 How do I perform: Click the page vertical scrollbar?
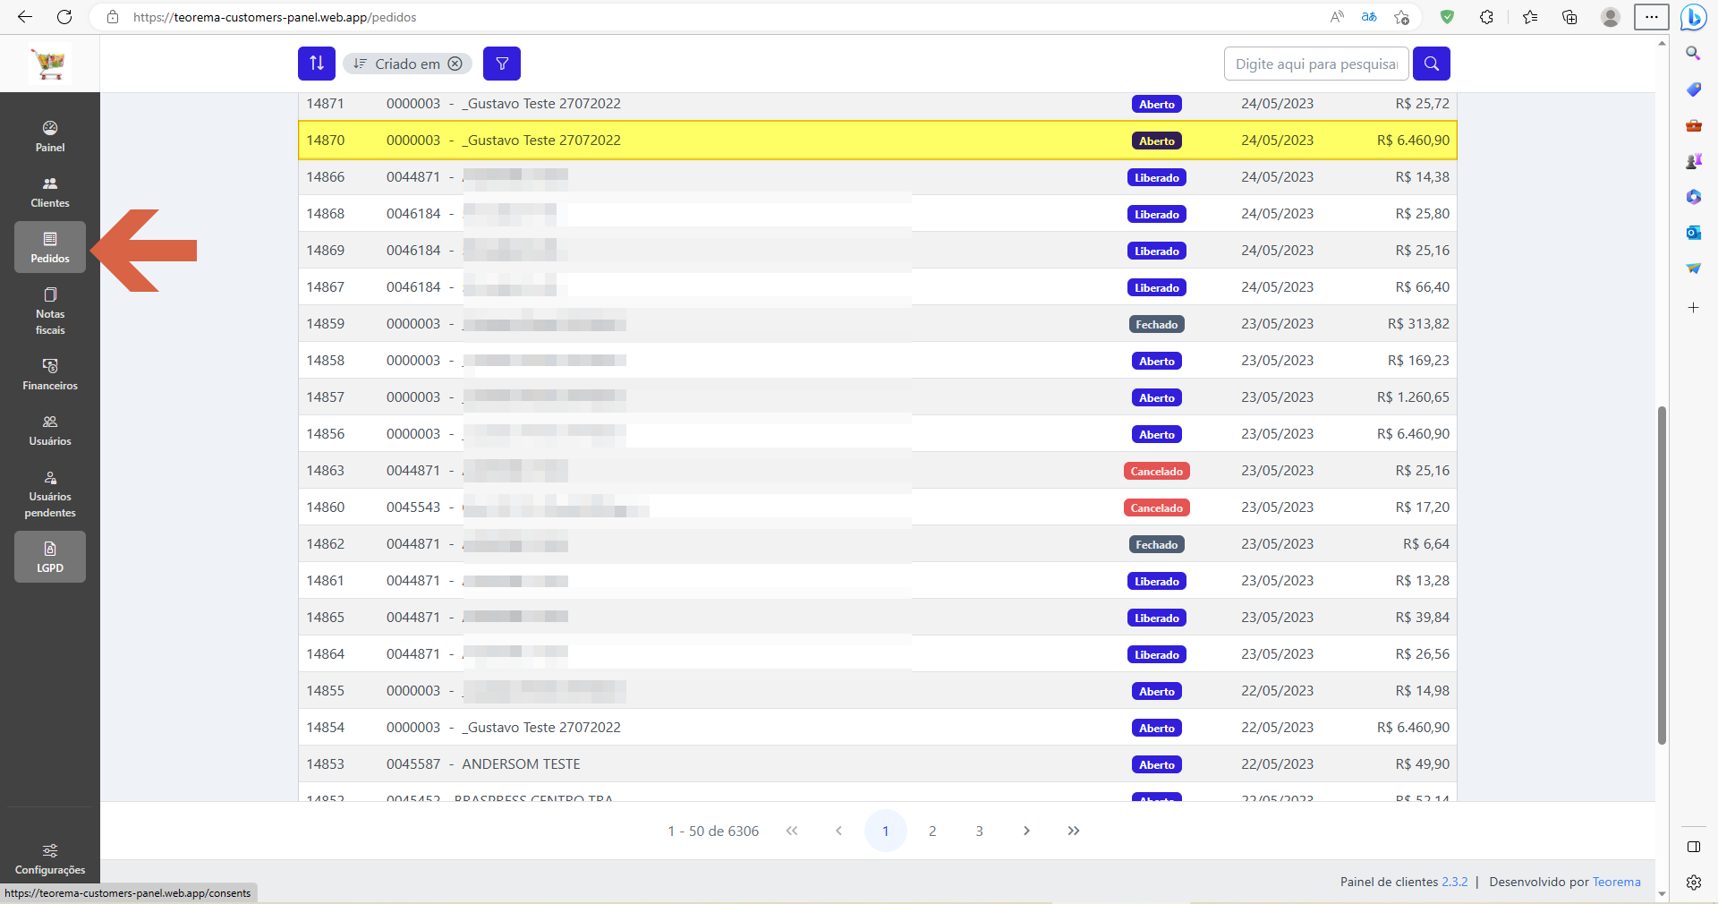pos(1662,575)
